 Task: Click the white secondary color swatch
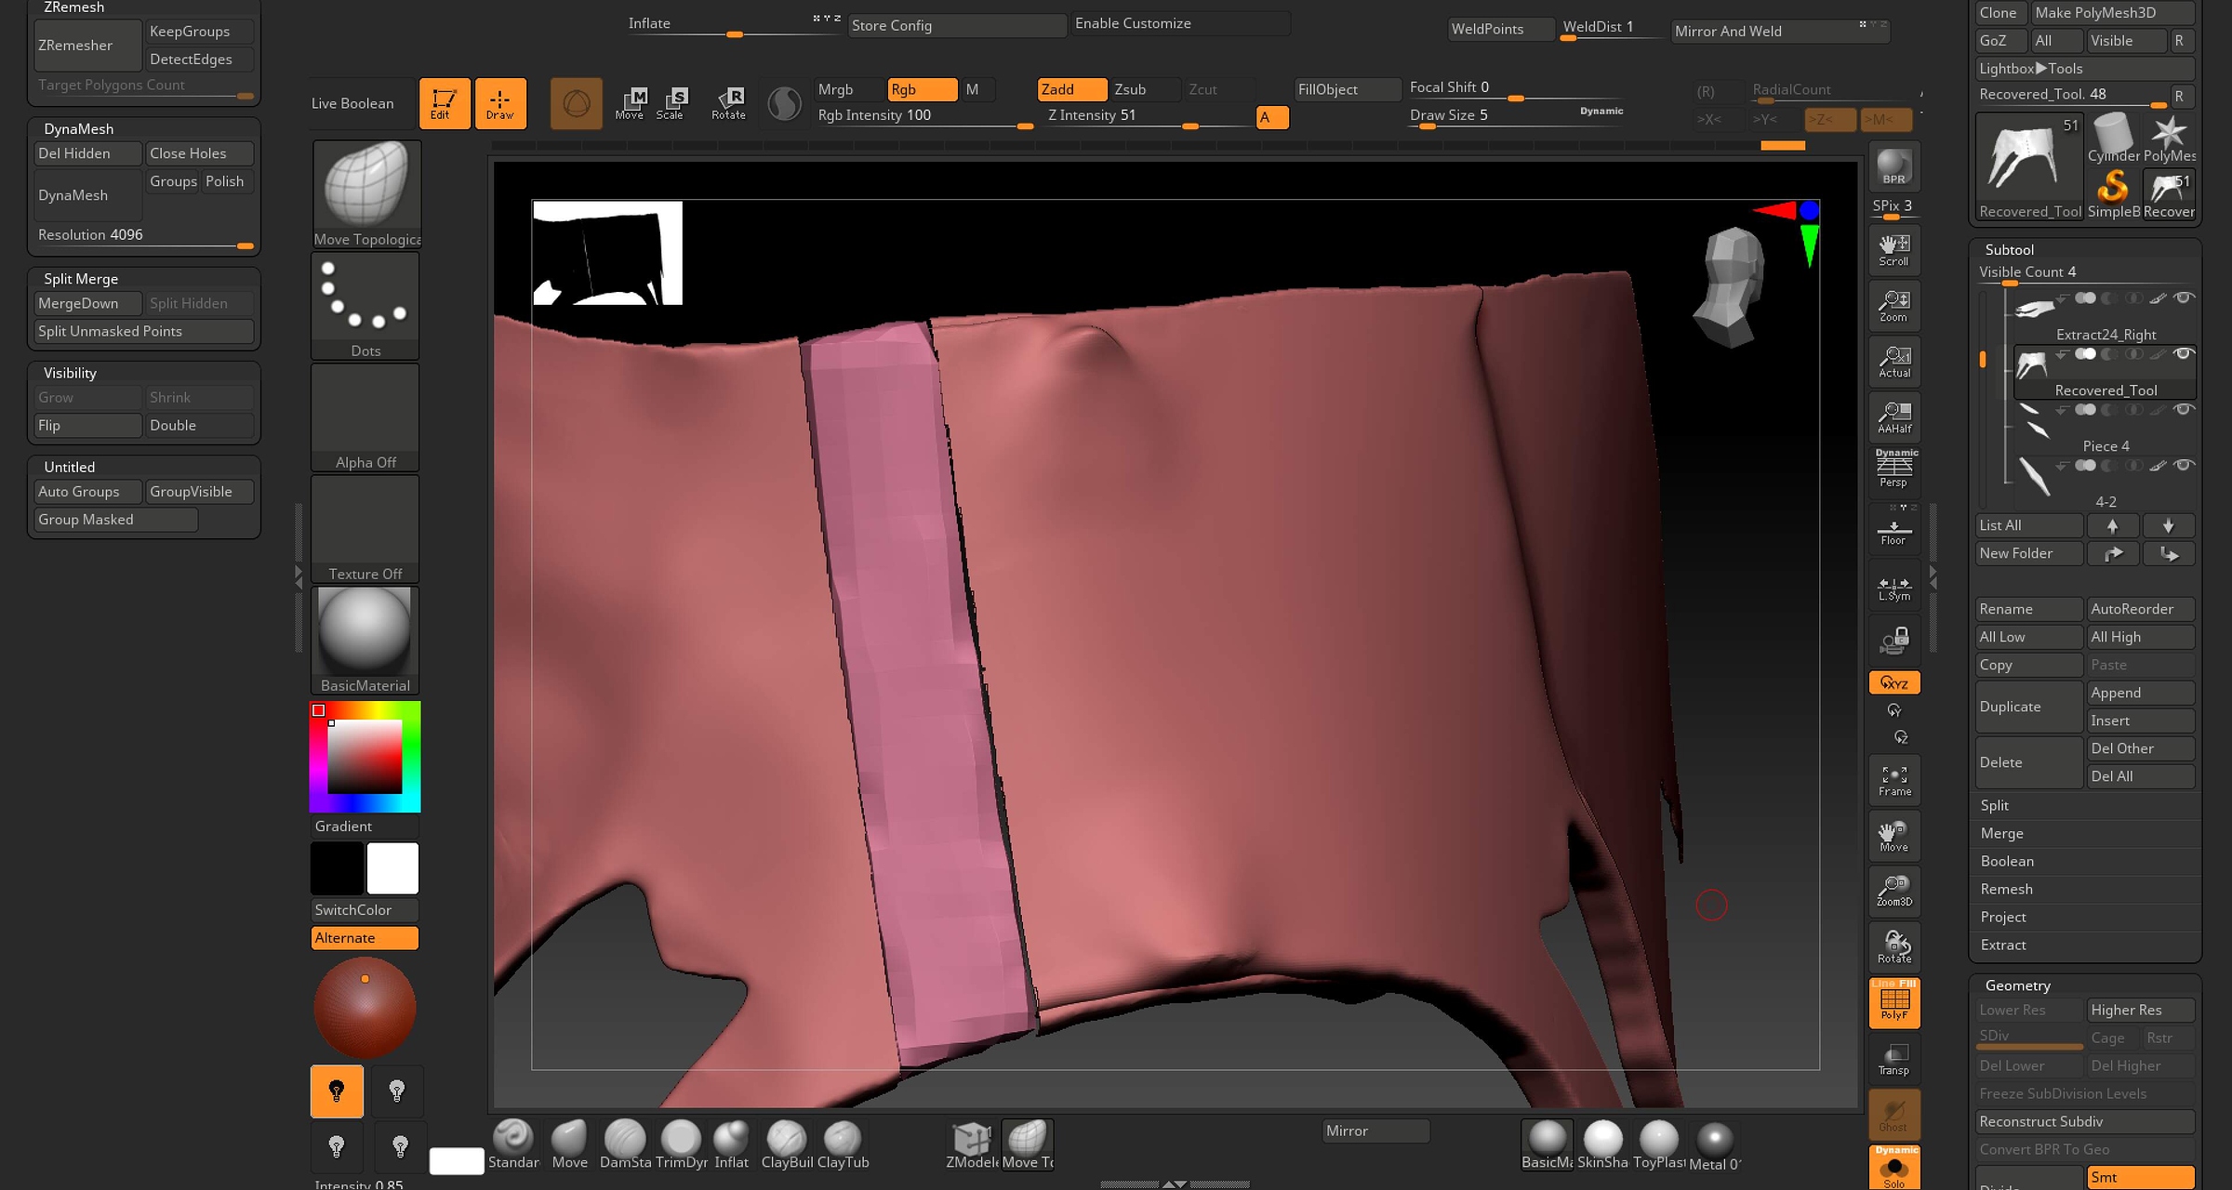(392, 868)
